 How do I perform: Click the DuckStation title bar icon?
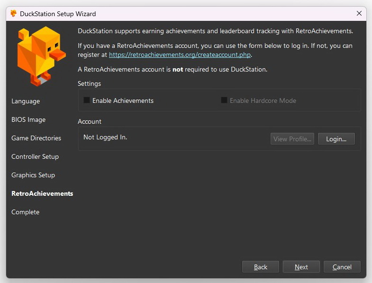[x=14, y=14]
